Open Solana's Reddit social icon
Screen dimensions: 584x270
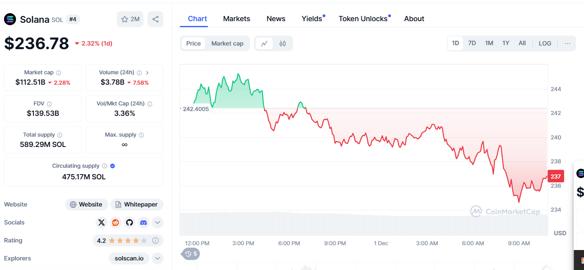click(x=116, y=222)
